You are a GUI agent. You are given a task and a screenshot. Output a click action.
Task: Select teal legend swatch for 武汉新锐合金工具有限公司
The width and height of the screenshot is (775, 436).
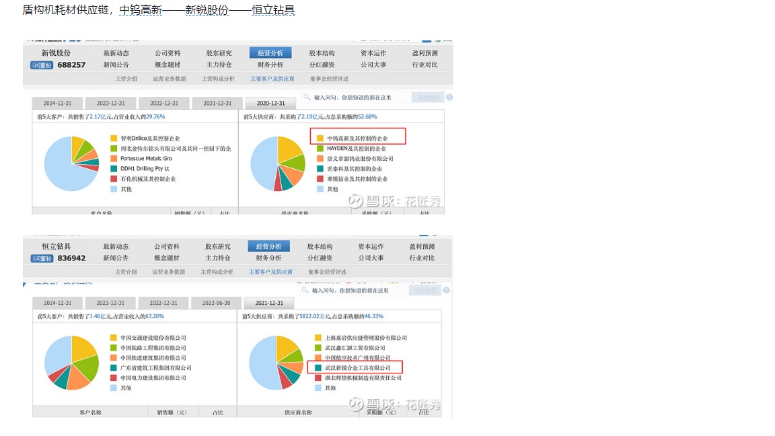click(318, 368)
